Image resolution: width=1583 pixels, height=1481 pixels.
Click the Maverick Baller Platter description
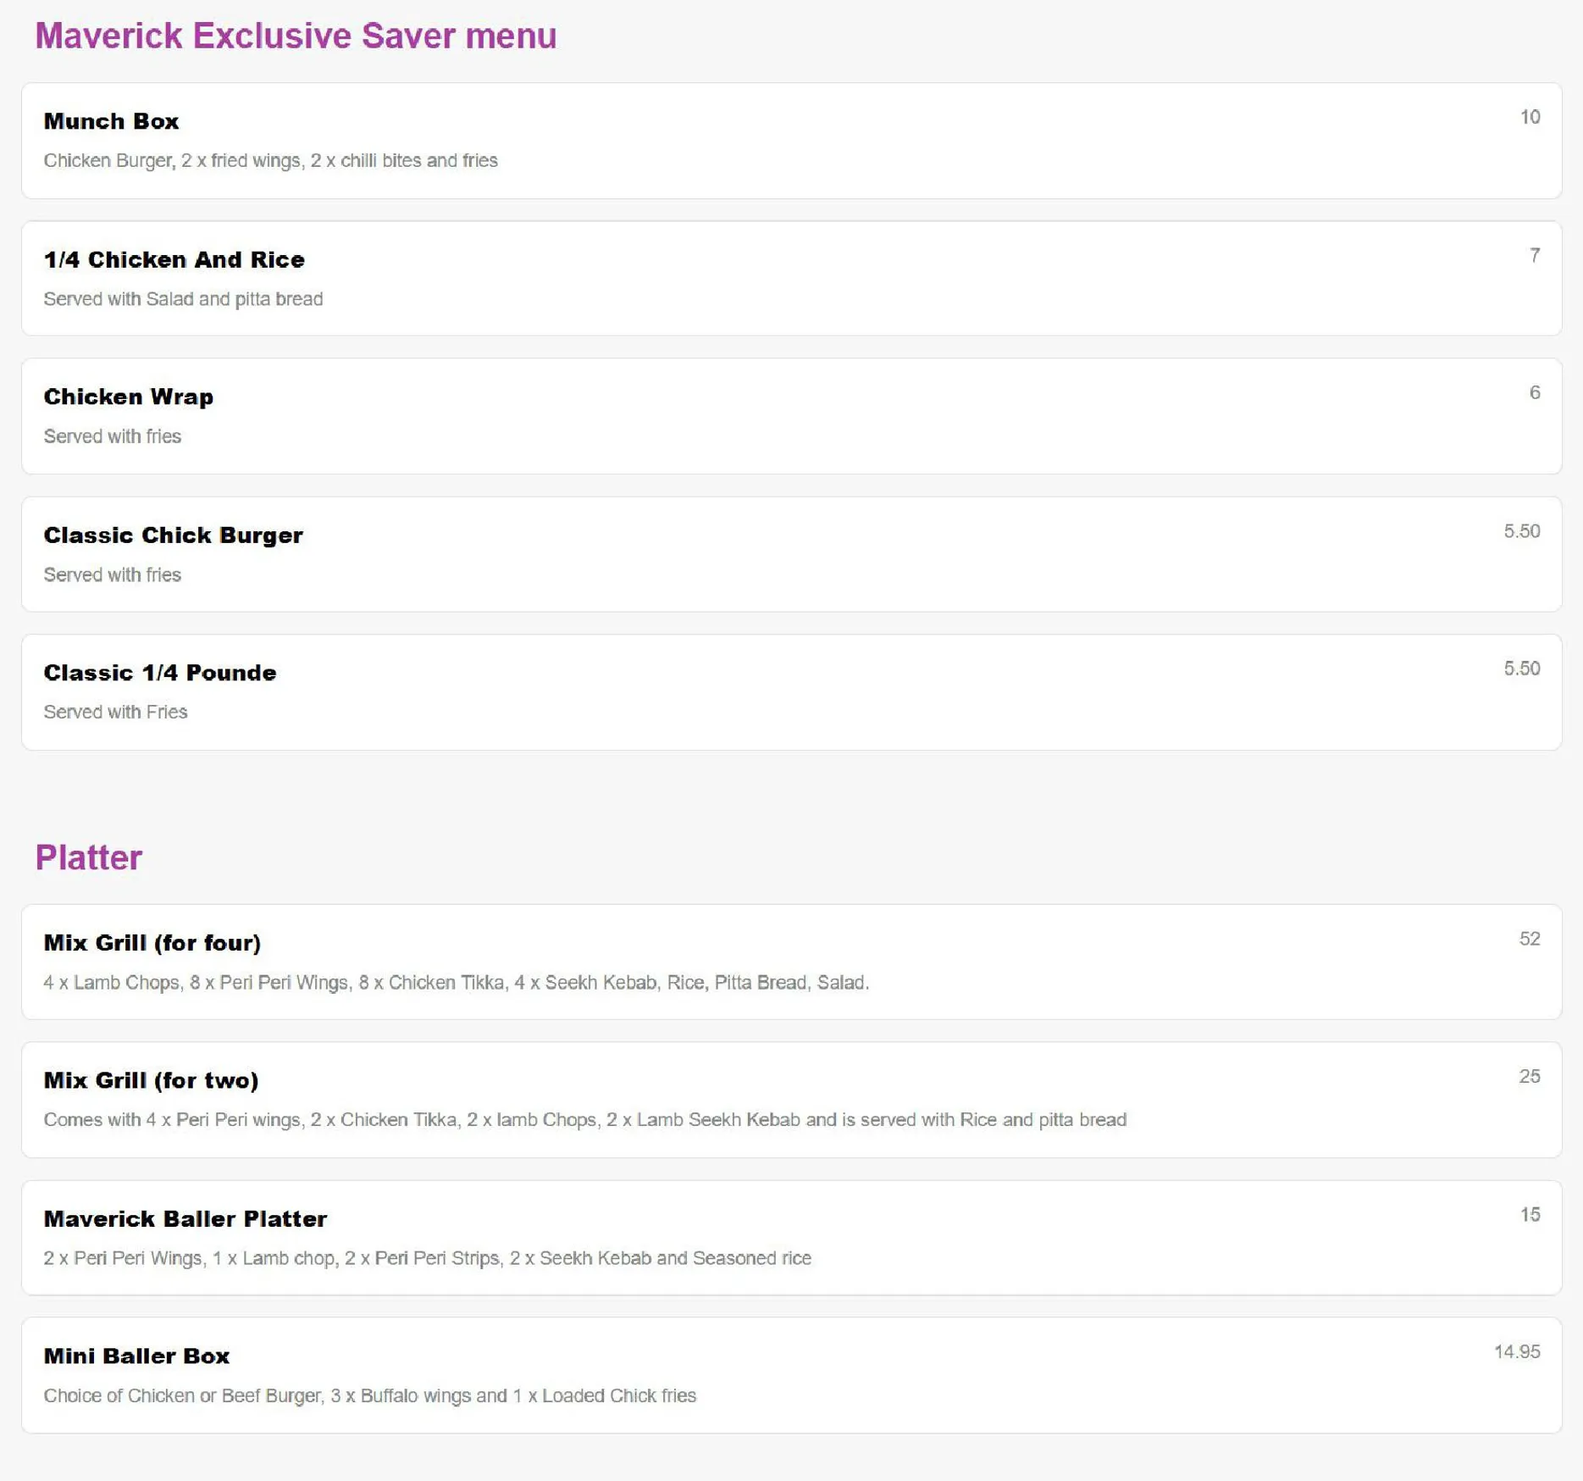427,1258
